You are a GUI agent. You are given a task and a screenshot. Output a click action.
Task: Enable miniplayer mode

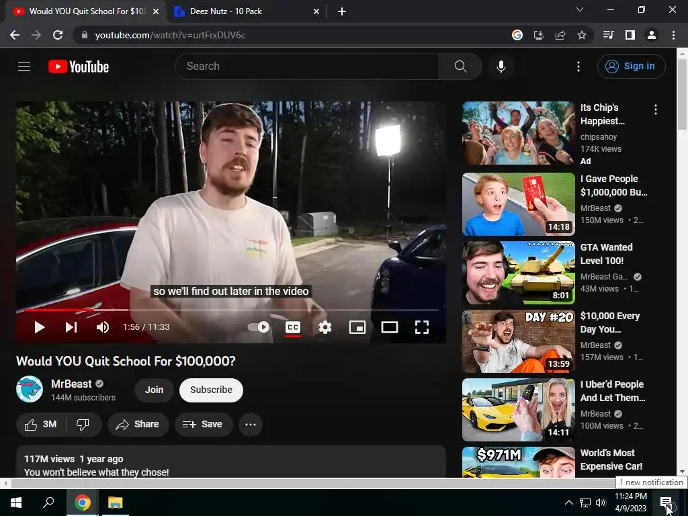click(x=357, y=327)
